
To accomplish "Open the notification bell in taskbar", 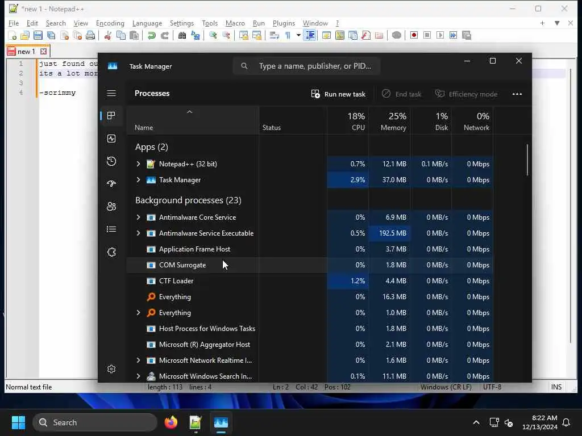I will click(x=567, y=422).
